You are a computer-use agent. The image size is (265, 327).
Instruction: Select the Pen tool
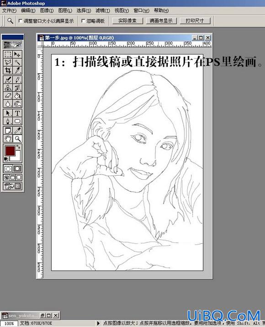pyautogui.click(x=8, y=121)
